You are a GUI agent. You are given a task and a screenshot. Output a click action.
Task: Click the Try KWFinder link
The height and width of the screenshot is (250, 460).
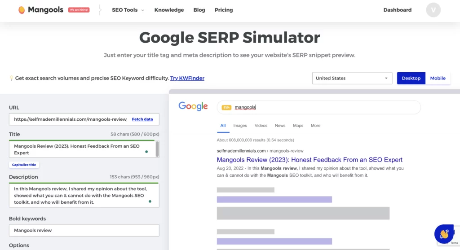(187, 78)
